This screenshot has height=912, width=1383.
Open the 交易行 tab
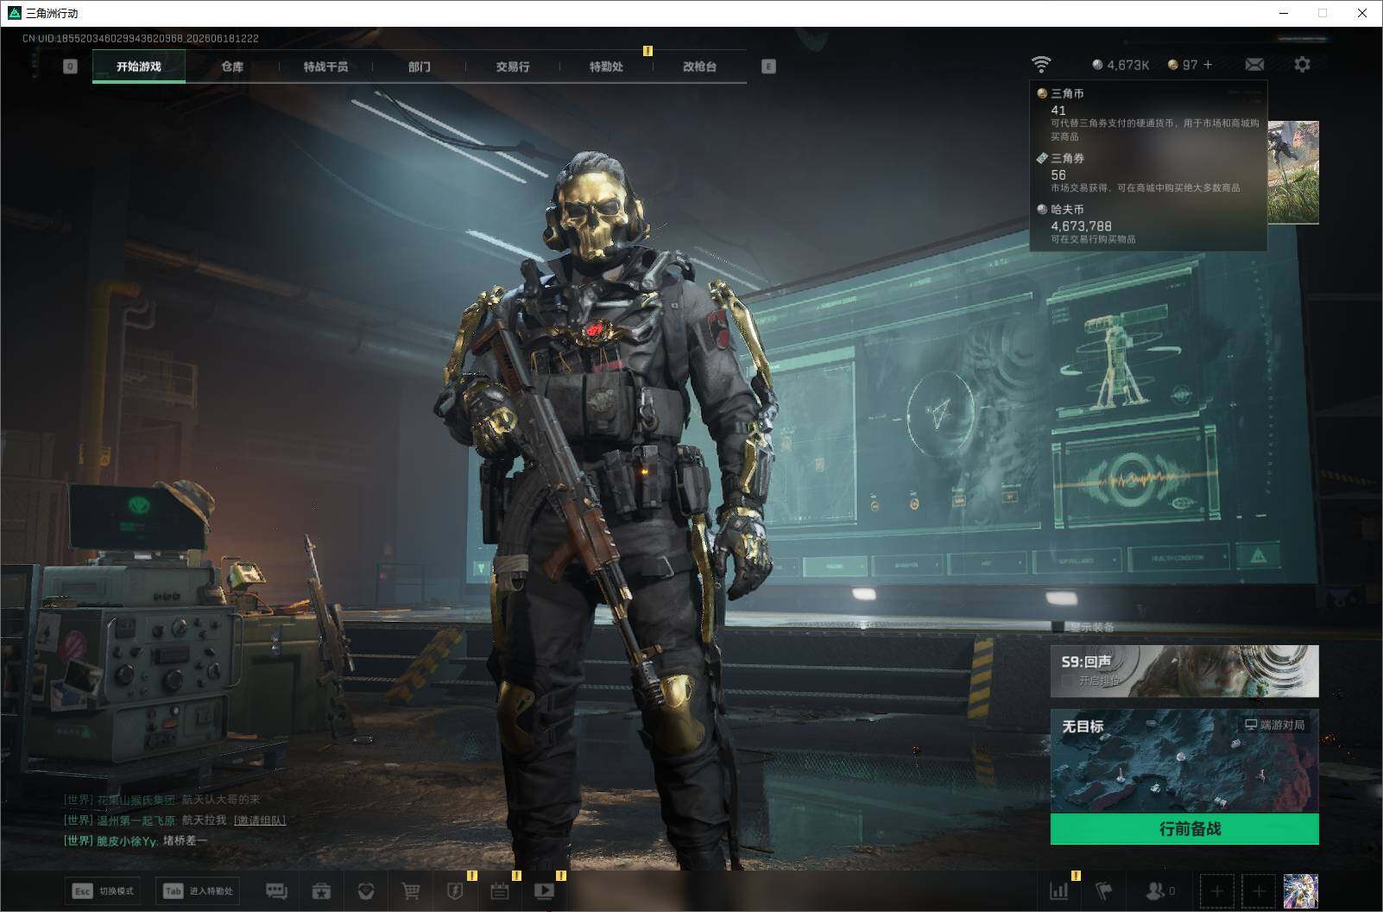pyautogui.click(x=513, y=66)
